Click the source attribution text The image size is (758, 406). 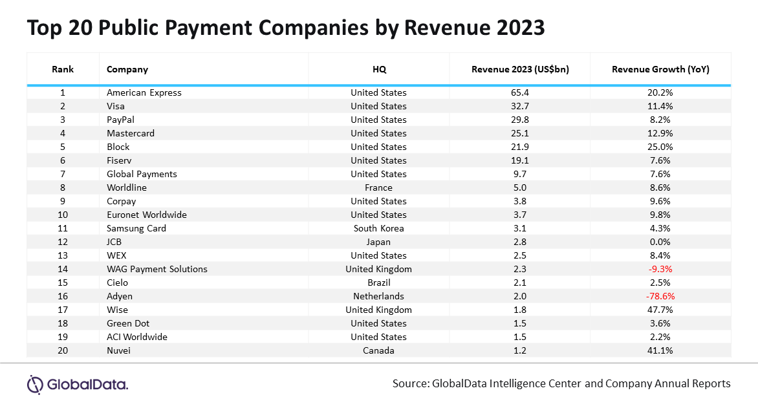click(561, 384)
